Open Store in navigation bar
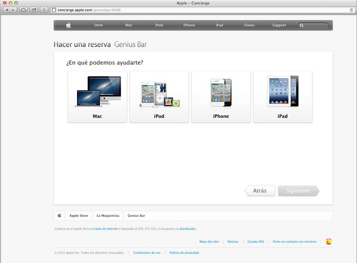This screenshot has width=357, height=263. tap(99, 26)
